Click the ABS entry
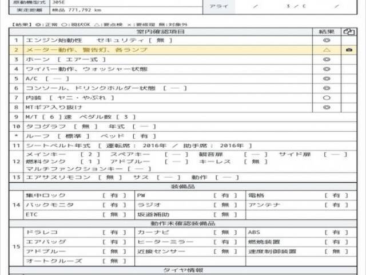The image size is (366, 275). point(301,233)
